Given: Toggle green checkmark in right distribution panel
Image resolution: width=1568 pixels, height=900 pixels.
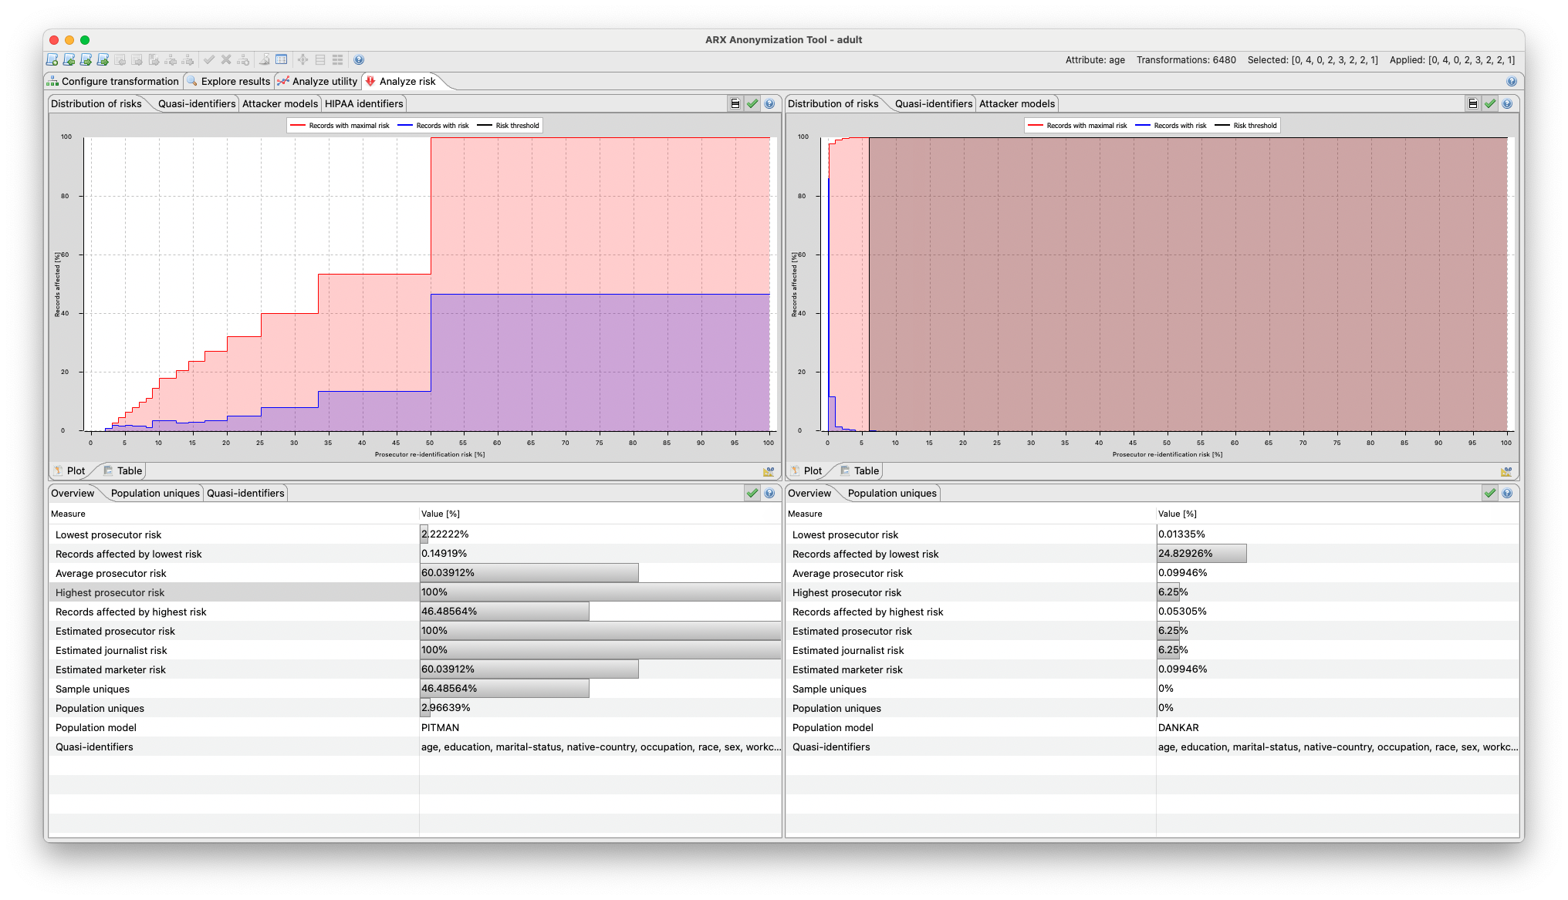Looking at the screenshot, I should click(x=1490, y=103).
